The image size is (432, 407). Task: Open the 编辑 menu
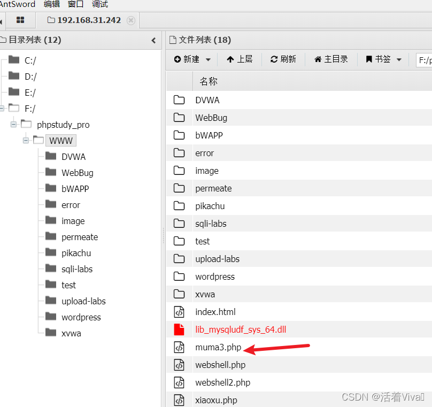[52, 4]
